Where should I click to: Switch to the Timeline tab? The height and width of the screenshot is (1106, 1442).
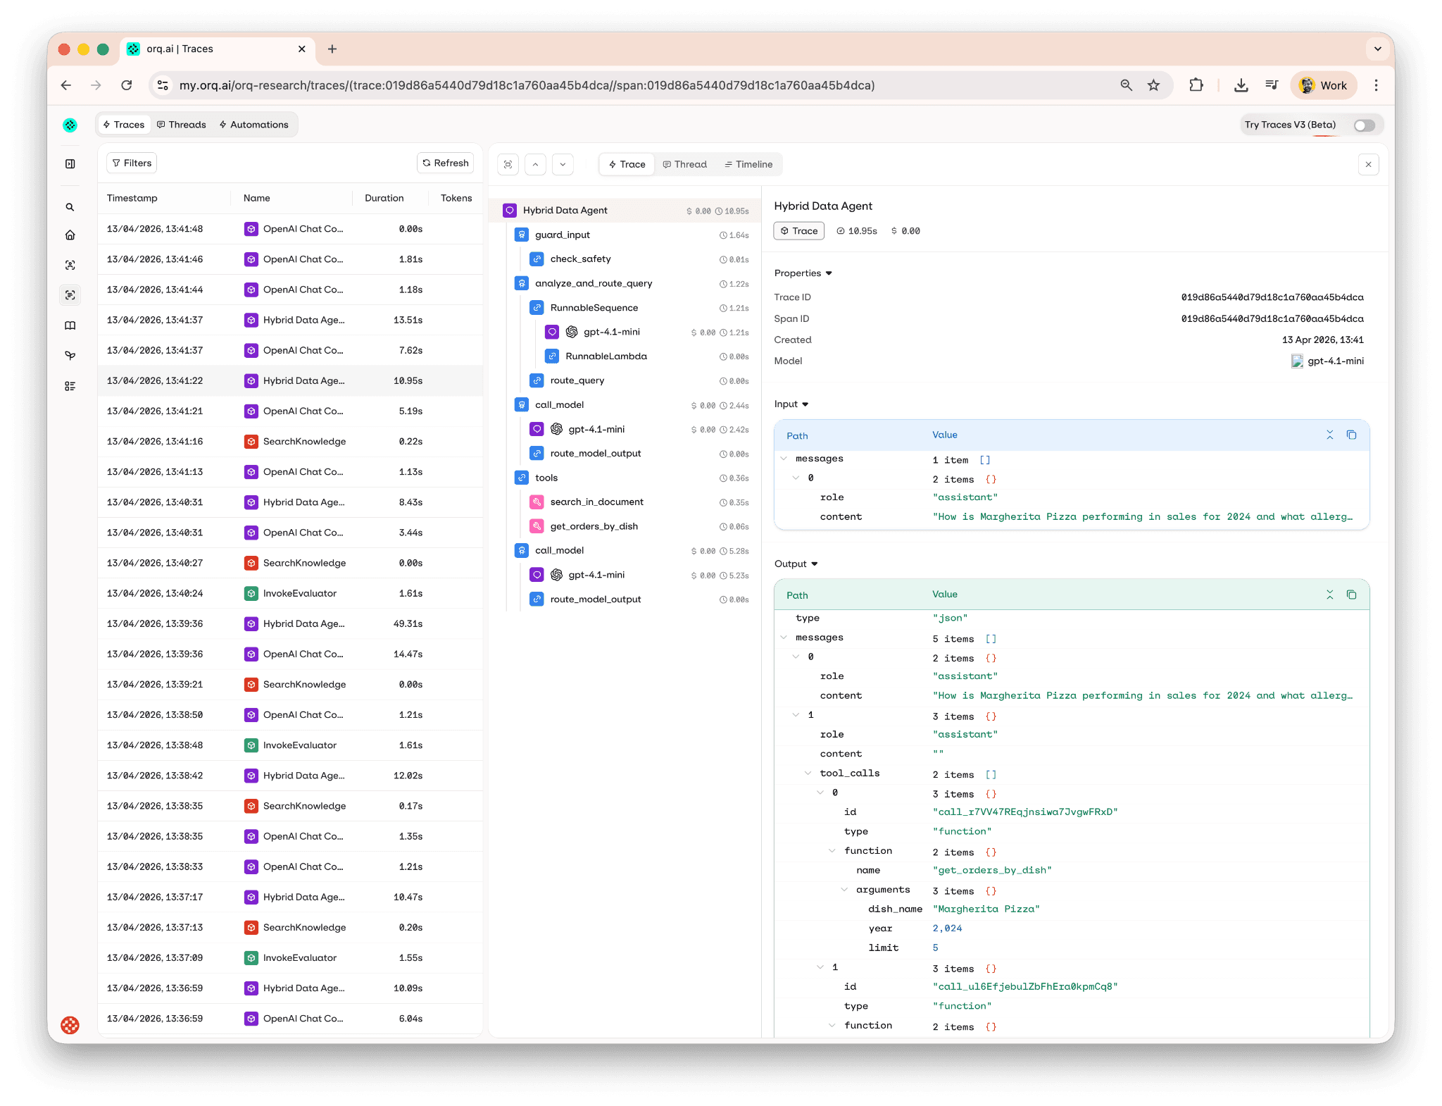[x=748, y=165]
